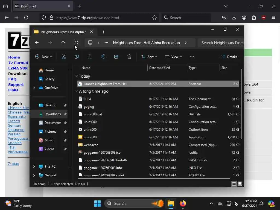
Task: Open the View dropdown menu
Action: (x=173, y=57)
